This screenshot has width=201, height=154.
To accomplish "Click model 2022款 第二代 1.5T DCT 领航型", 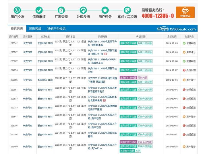I will 70,89.
